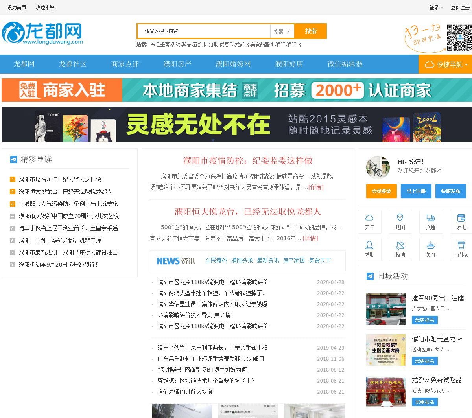472x418 pixels.
Task: Switch to 全民爆料 news tab
Action: pyautogui.click(x=216, y=260)
